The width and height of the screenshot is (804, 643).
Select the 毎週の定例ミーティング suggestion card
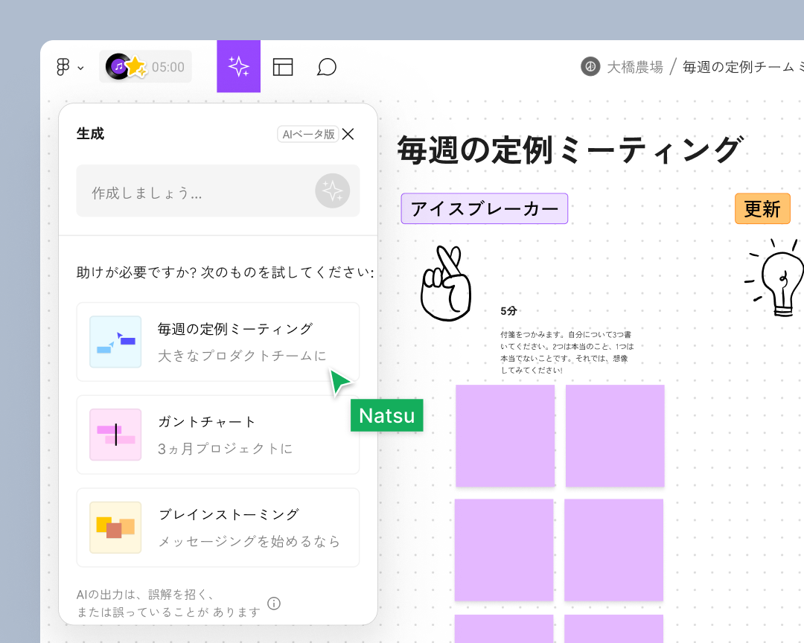pyautogui.click(x=217, y=341)
